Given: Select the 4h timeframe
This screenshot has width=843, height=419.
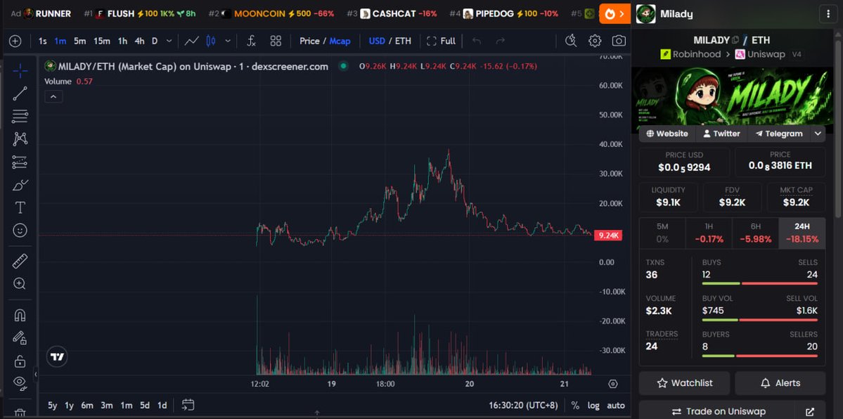Looking at the screenshot, I should 139,41.
